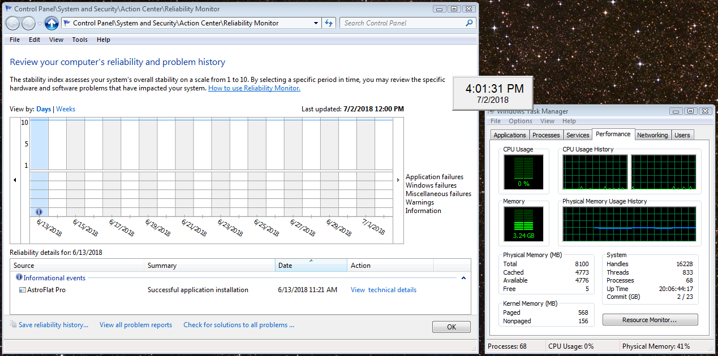Image resolution: width=718 pixels, height=356 pixels.
Task: Switch chart view to Weeks
Action: pyautogui.click(x=66, y=109)
